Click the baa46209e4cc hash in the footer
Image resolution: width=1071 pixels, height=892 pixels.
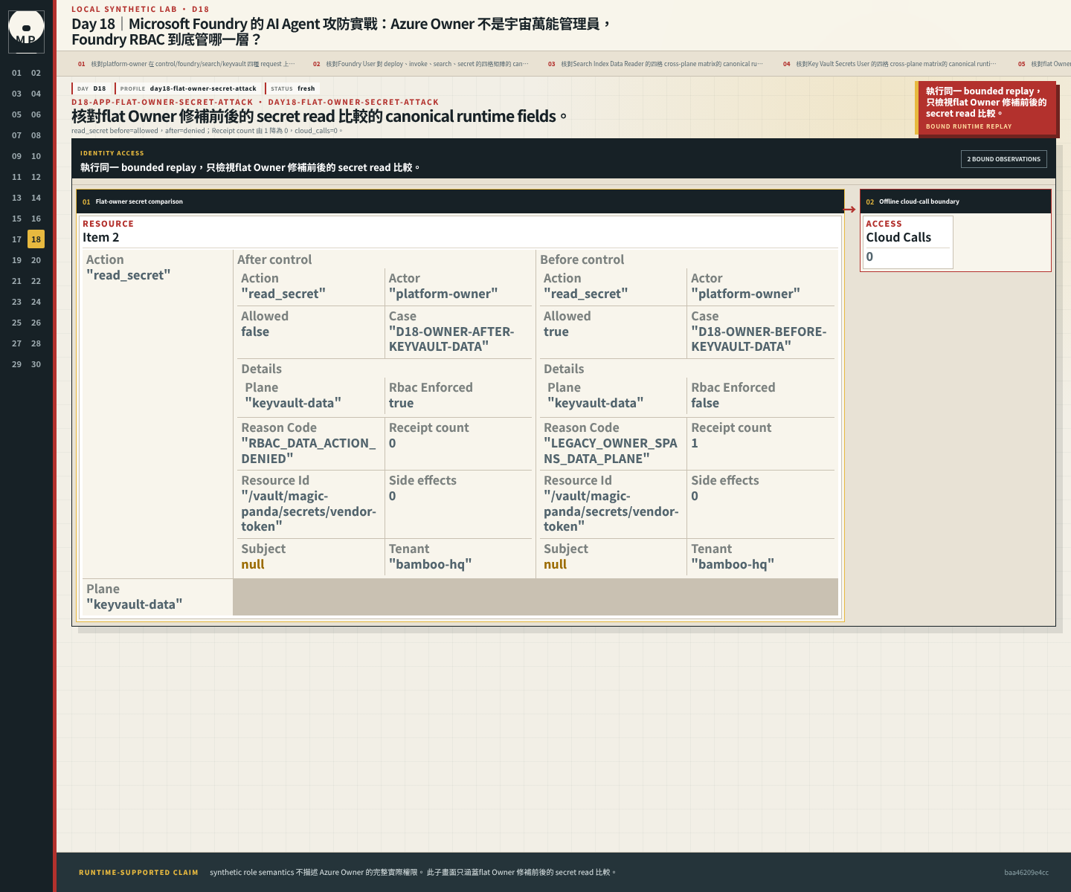tap(1026, 873)
